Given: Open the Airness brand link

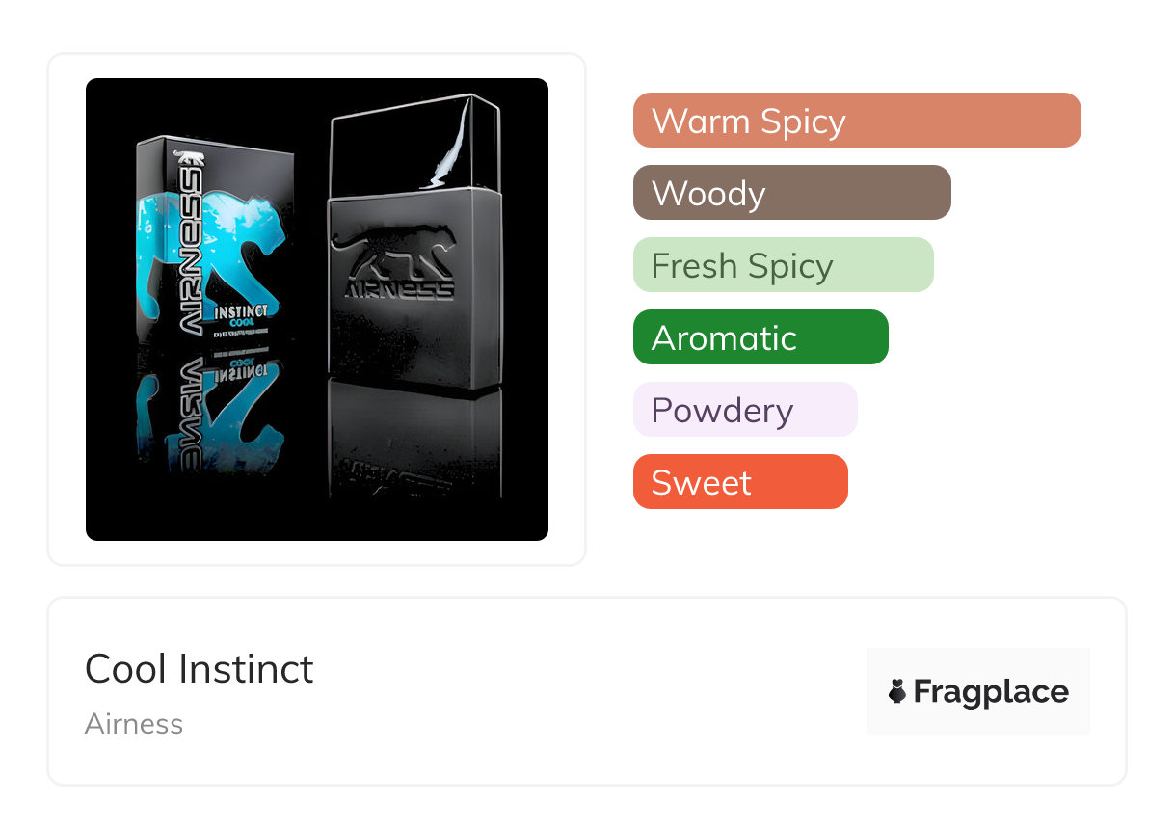Looking at the screenshot, I should [134, 724].
